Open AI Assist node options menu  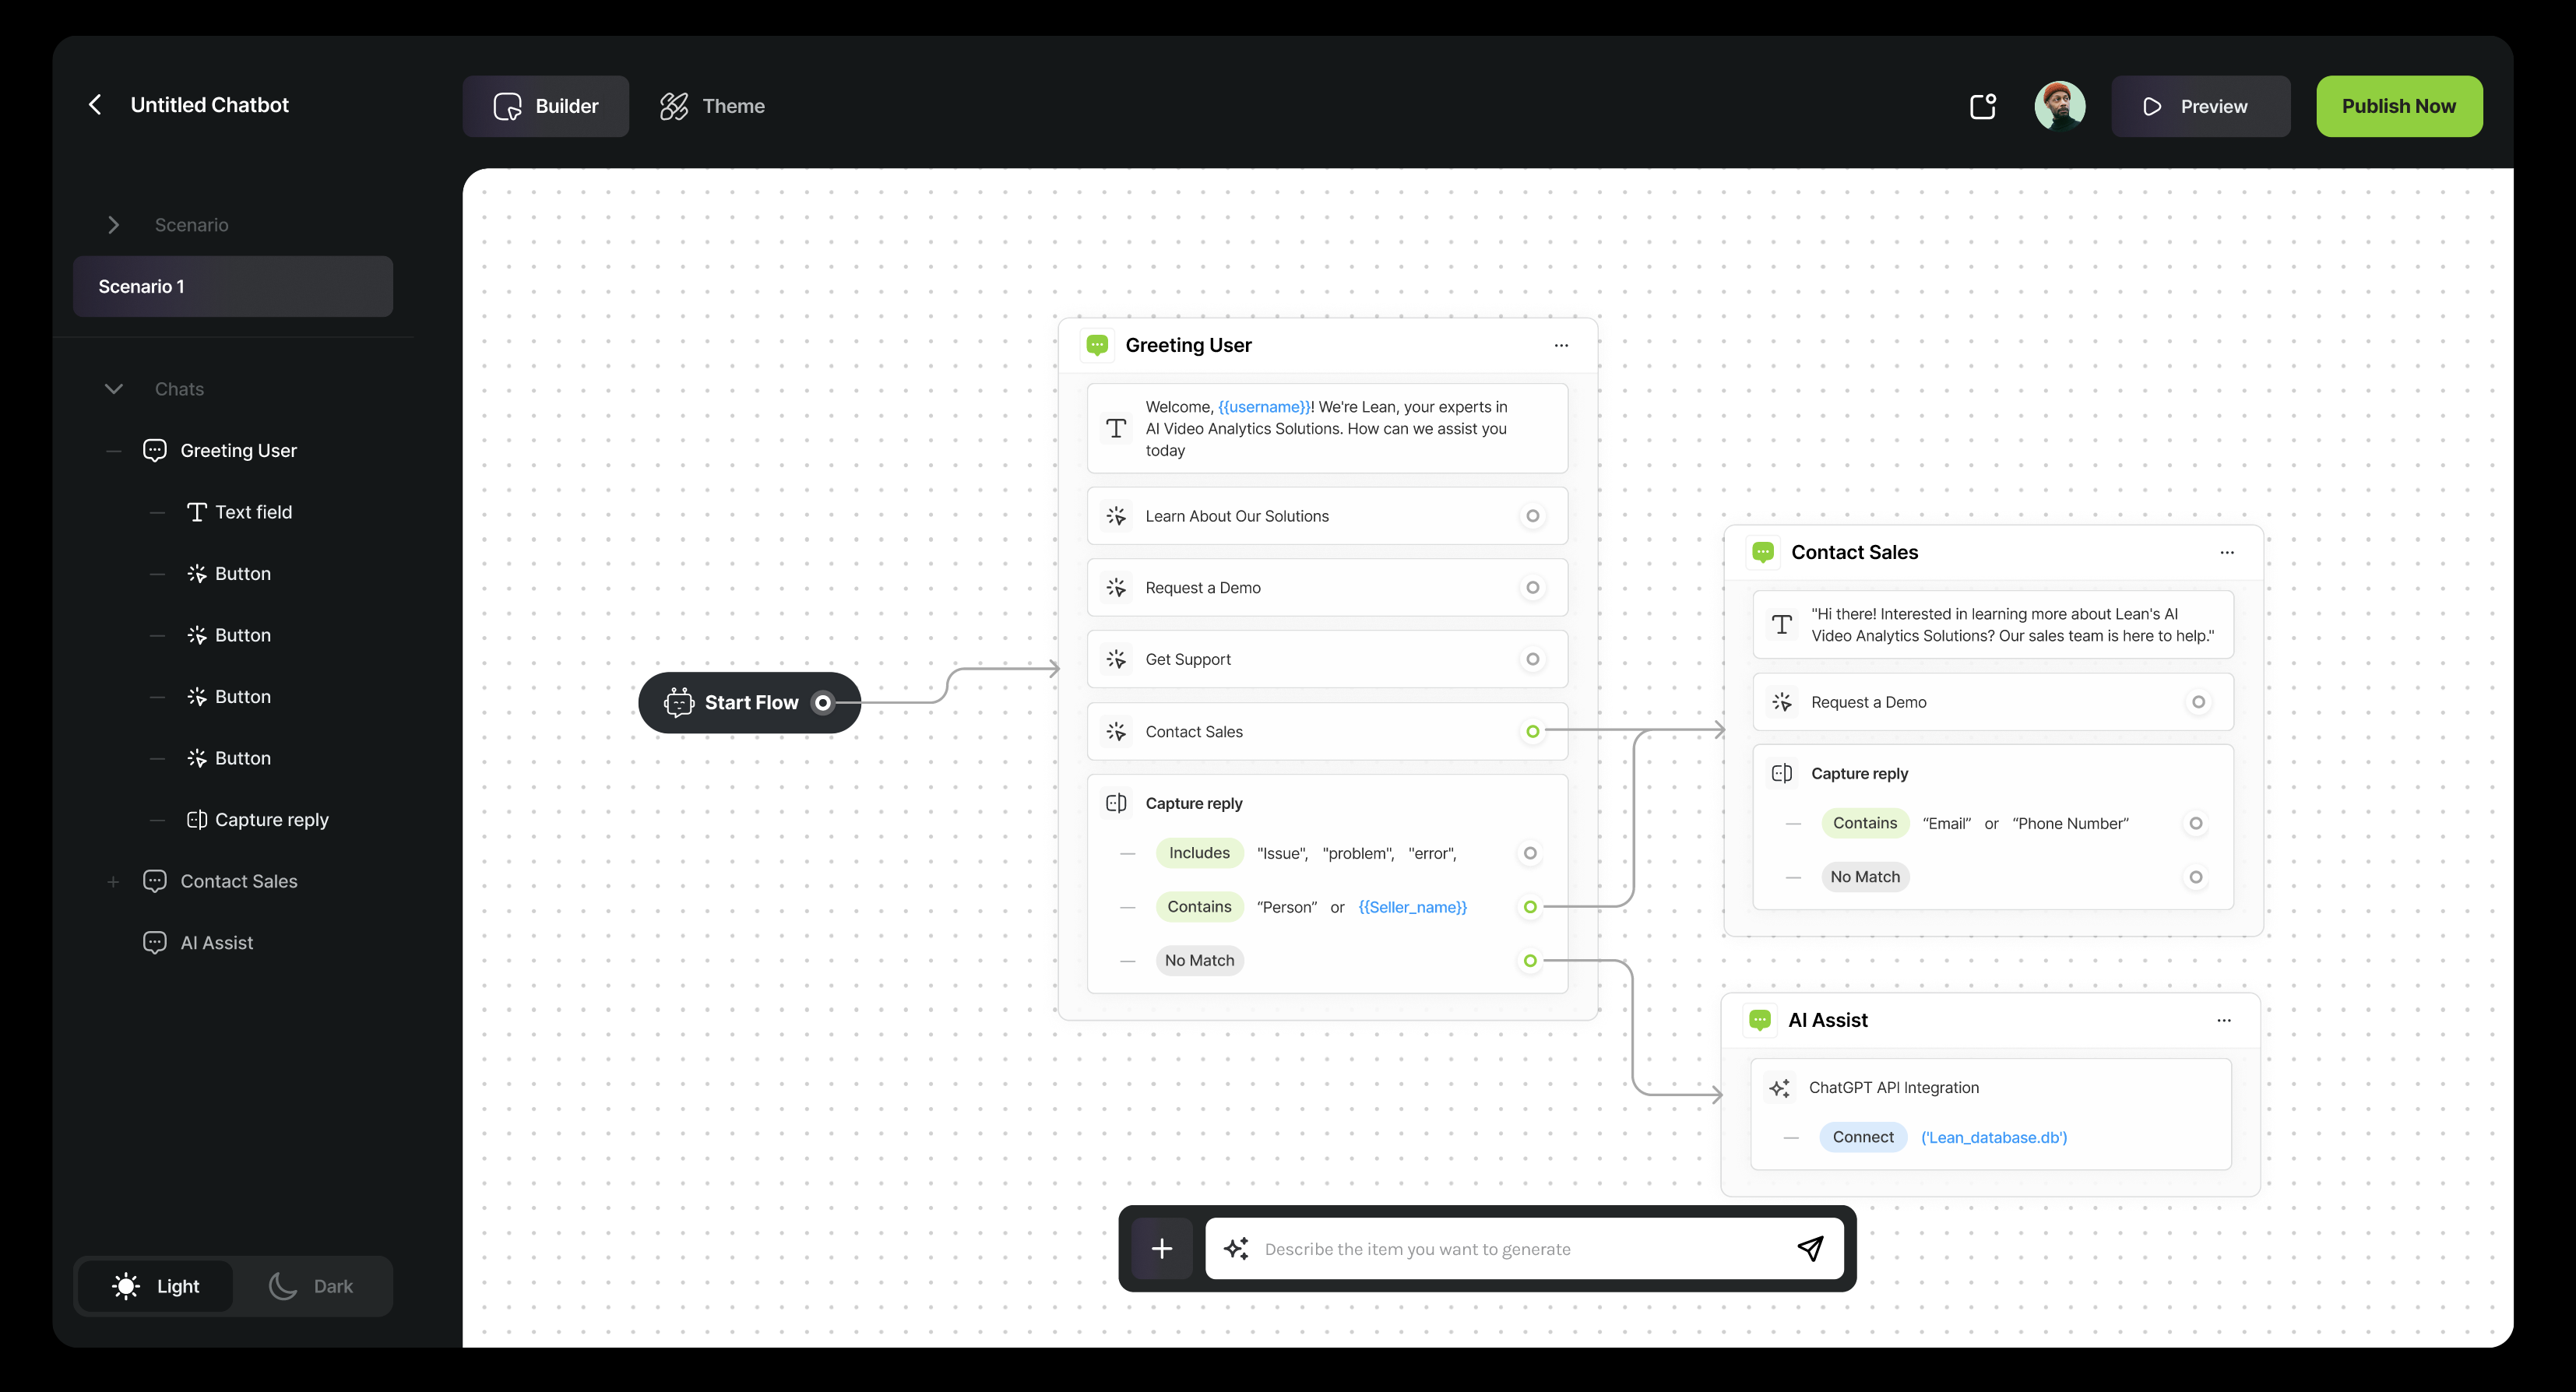[x=2224, y=1020]
